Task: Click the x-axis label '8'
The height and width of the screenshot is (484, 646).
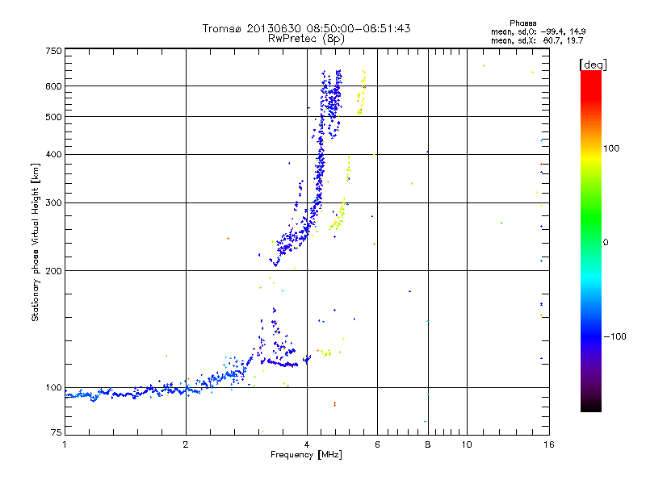Action: pos(428,444)
